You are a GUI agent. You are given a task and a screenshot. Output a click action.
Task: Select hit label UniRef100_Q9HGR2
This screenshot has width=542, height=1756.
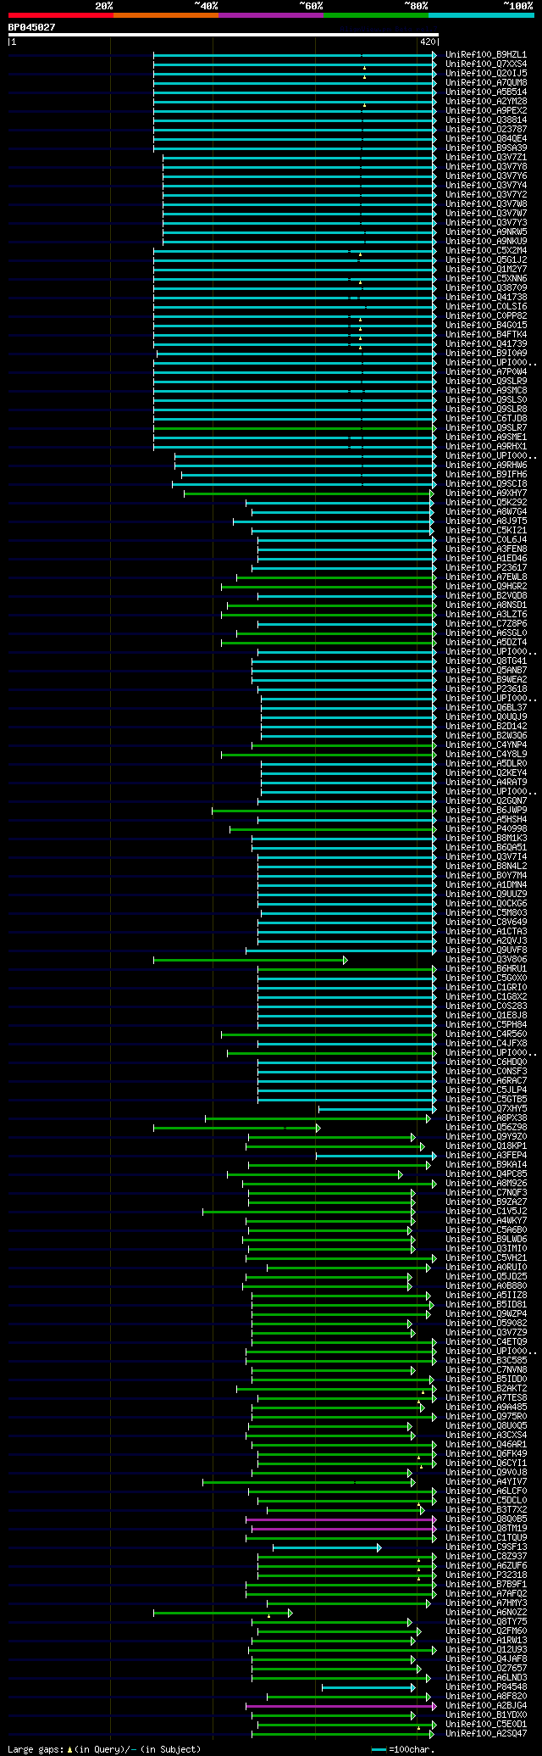[486, 586]
